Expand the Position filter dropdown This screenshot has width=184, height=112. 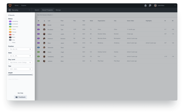point(21,49)
